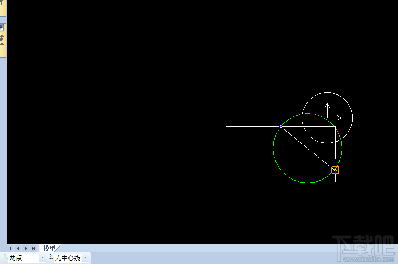The image size is (398, 264).
Task: Click the coordinate system axis arrows icon
Action: tap(332, 112)
